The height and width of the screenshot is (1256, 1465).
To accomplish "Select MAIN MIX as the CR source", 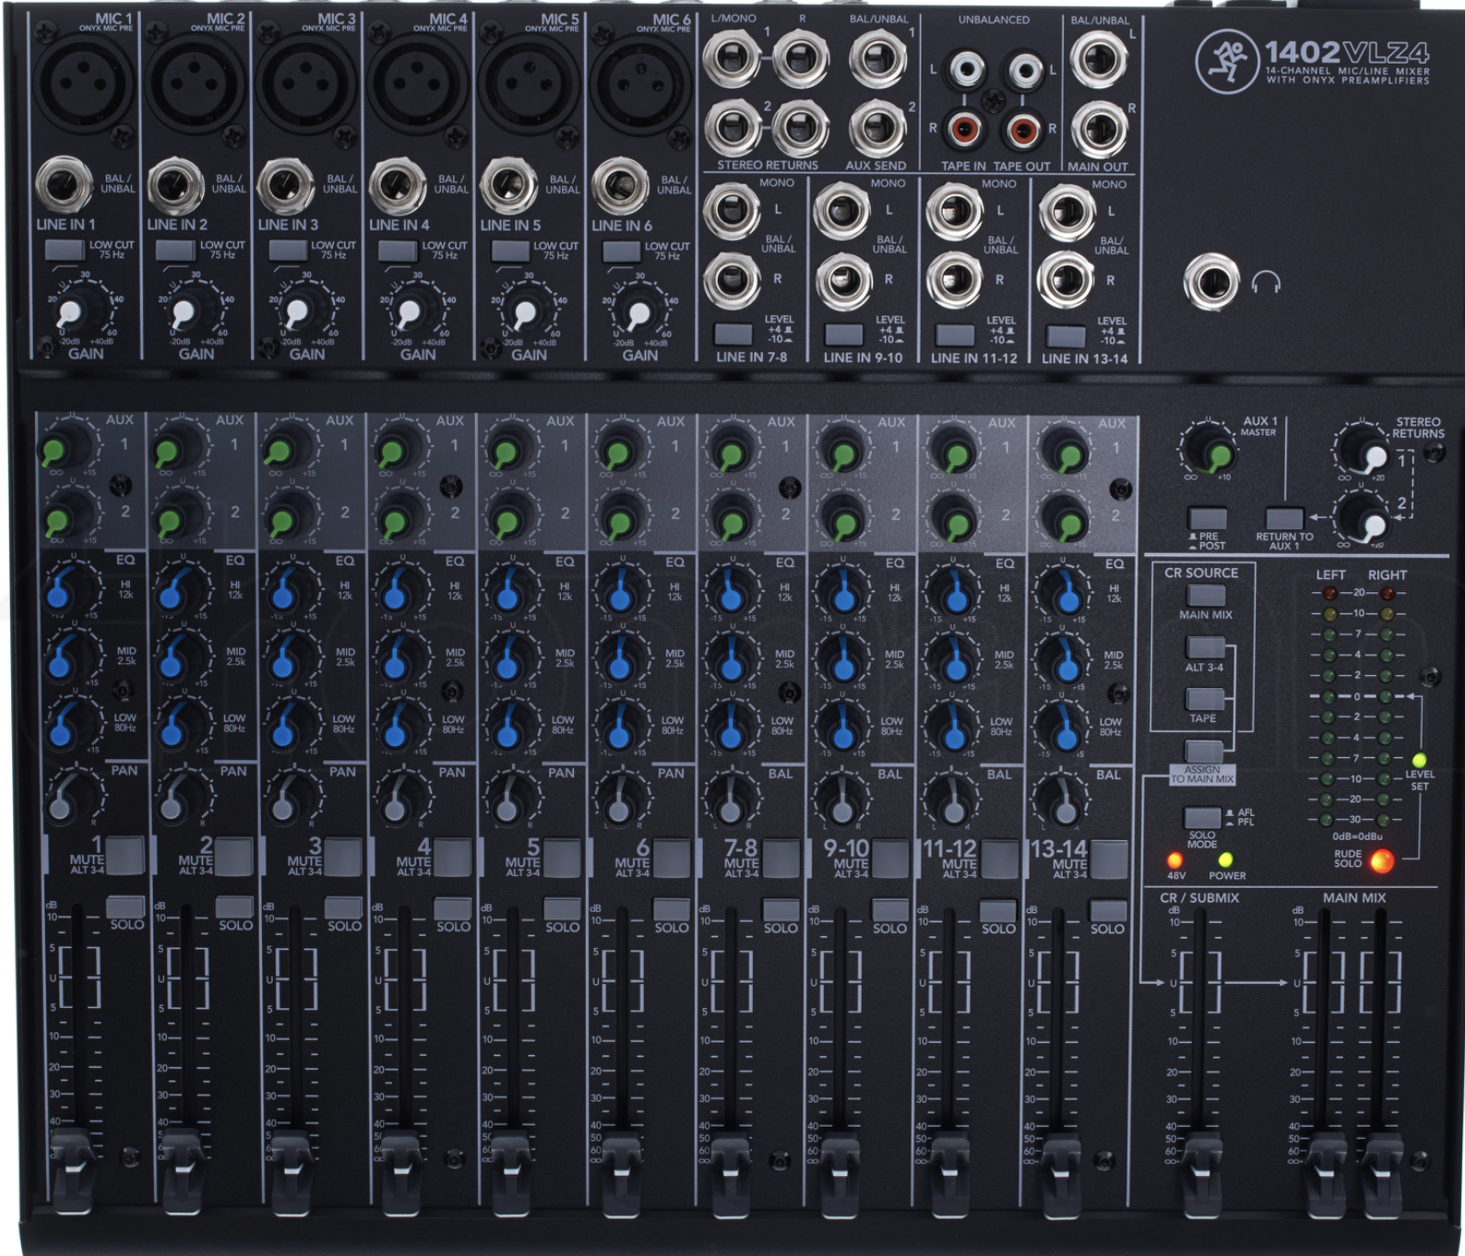I will [1206, 595].
